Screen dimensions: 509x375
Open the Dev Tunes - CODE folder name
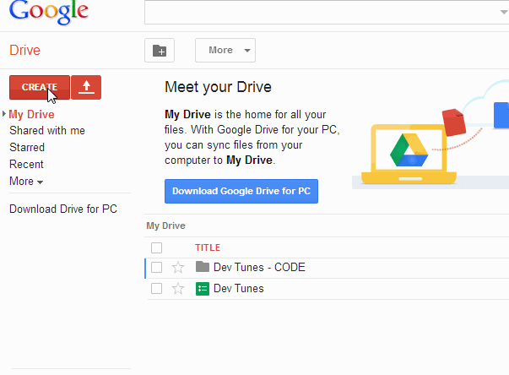pos(259,267)
